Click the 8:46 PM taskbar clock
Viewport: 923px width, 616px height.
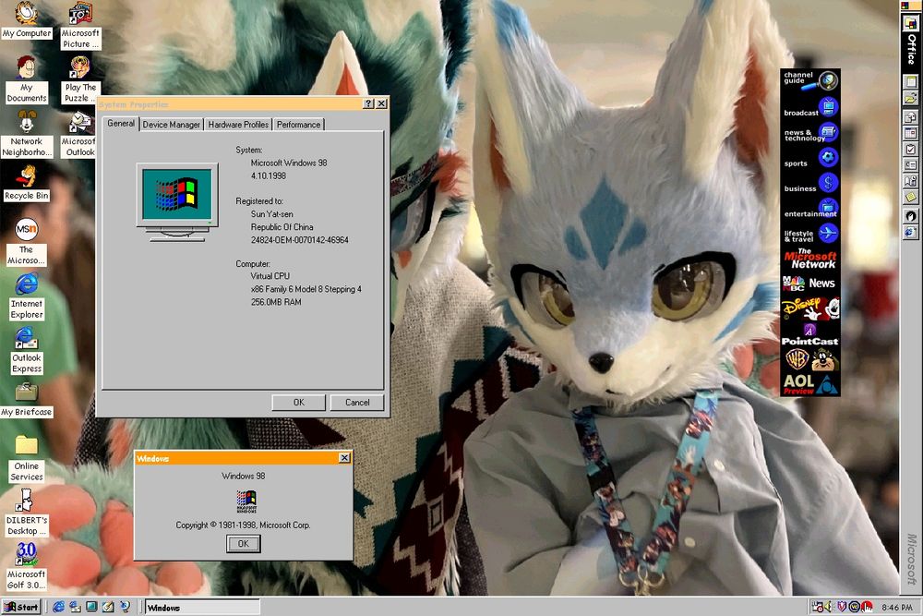click(897, 607)
